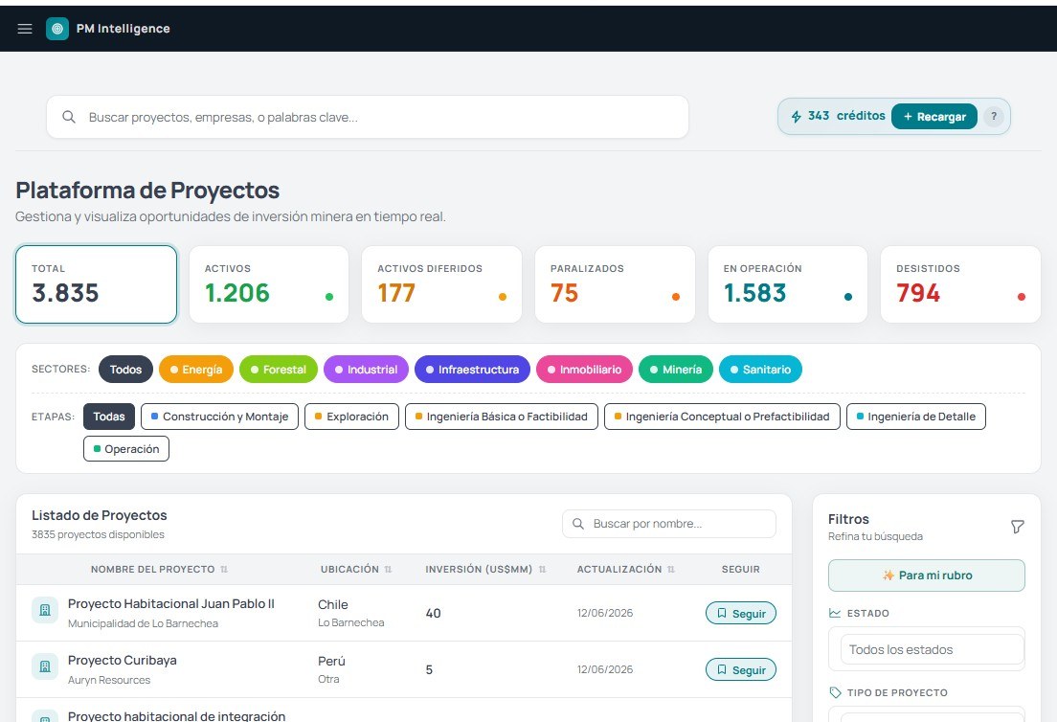Focus the Buscar por nombre field
This screenshot has height=722, width=1057.
(668, 524)
